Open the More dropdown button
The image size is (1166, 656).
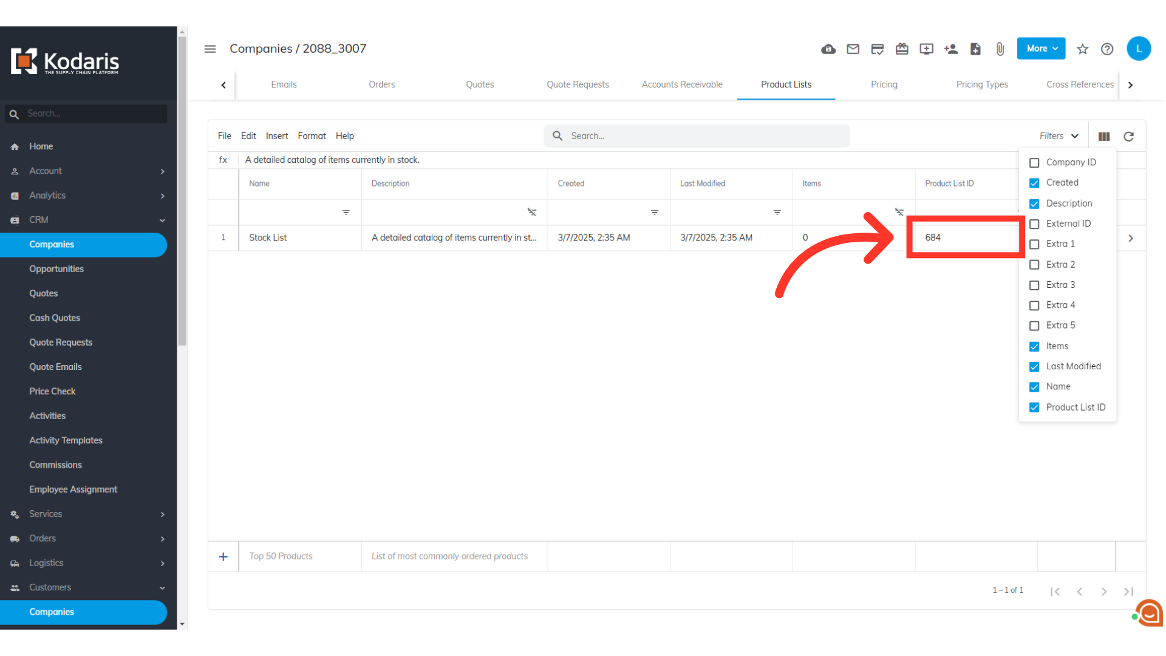1041,49
